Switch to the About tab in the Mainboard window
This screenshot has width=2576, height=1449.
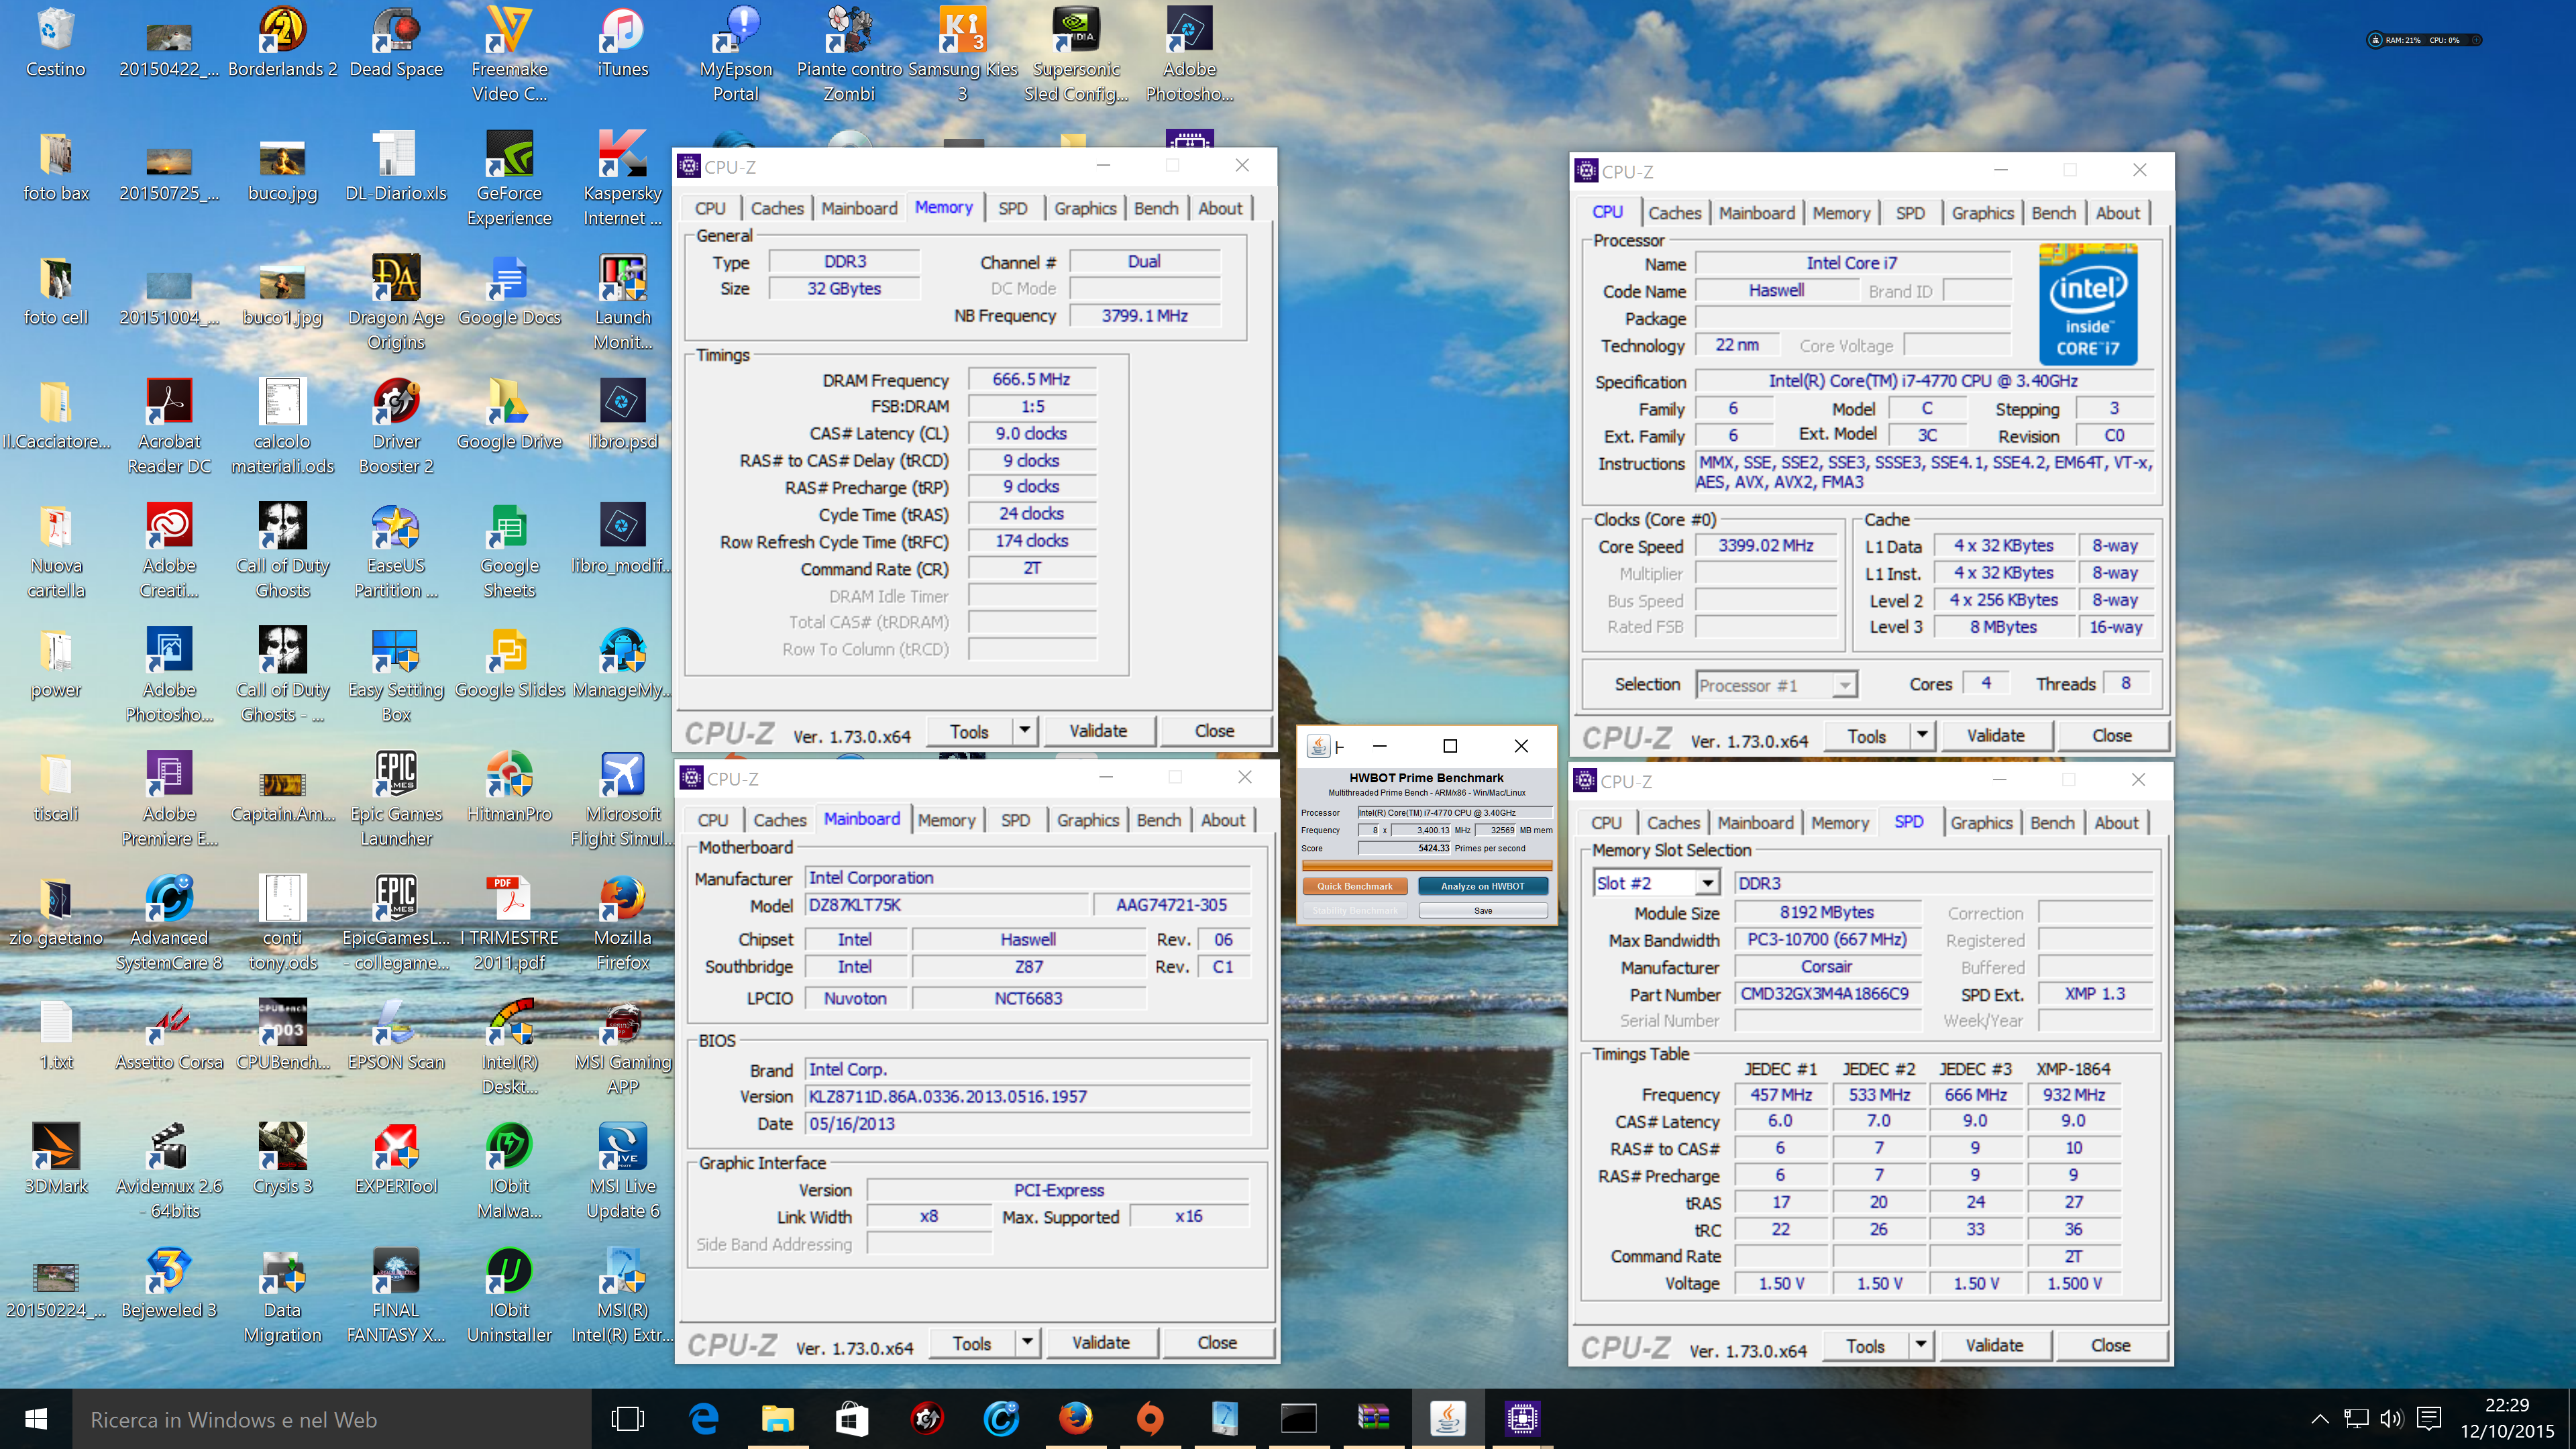pyautogui.click(x=1223, y=820)
